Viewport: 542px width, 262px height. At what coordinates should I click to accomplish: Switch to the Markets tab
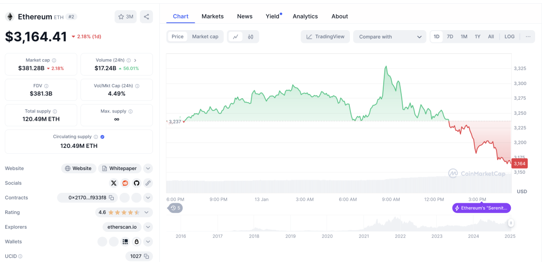pyautogui.click(x=213, y=16)
